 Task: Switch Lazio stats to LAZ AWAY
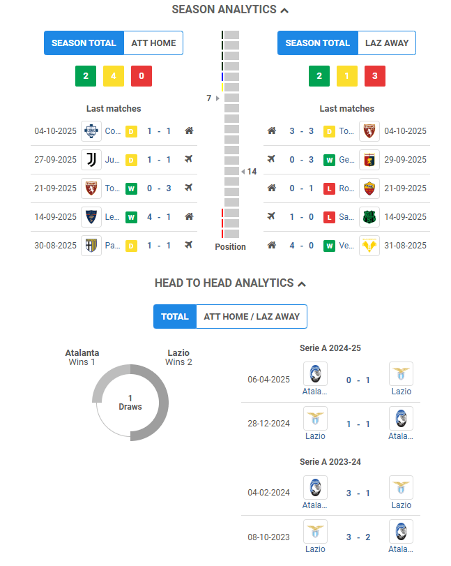click(x=387, y=43)
